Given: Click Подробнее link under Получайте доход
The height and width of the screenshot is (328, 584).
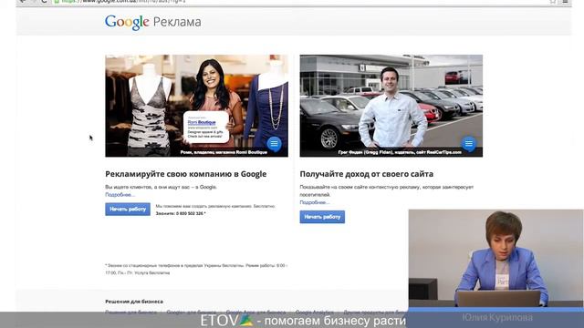Looking at the screenshot, I should coord(315,202).
